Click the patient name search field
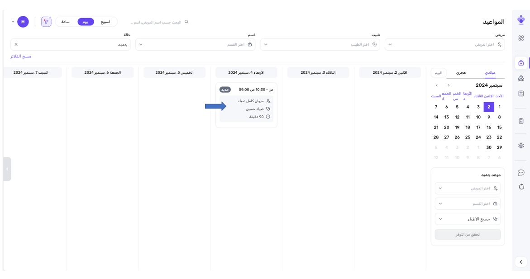The image size is (530, 279). point(156,22)
